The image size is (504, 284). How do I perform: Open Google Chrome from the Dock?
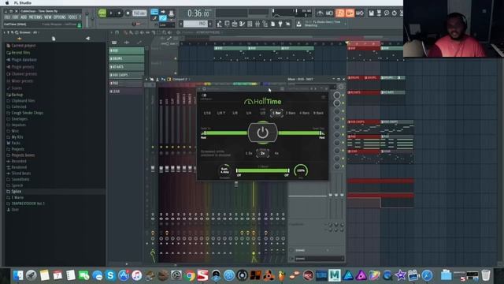(x=190, y=275)
